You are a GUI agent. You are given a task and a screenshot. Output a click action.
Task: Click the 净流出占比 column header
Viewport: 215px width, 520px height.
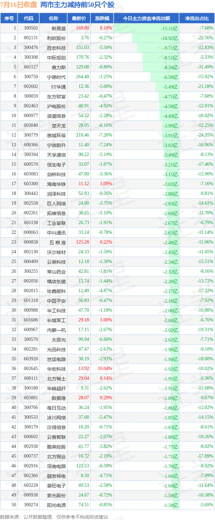coord(197,18)
